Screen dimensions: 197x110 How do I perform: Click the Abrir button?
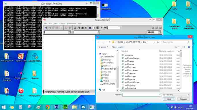tap(169, 99)
